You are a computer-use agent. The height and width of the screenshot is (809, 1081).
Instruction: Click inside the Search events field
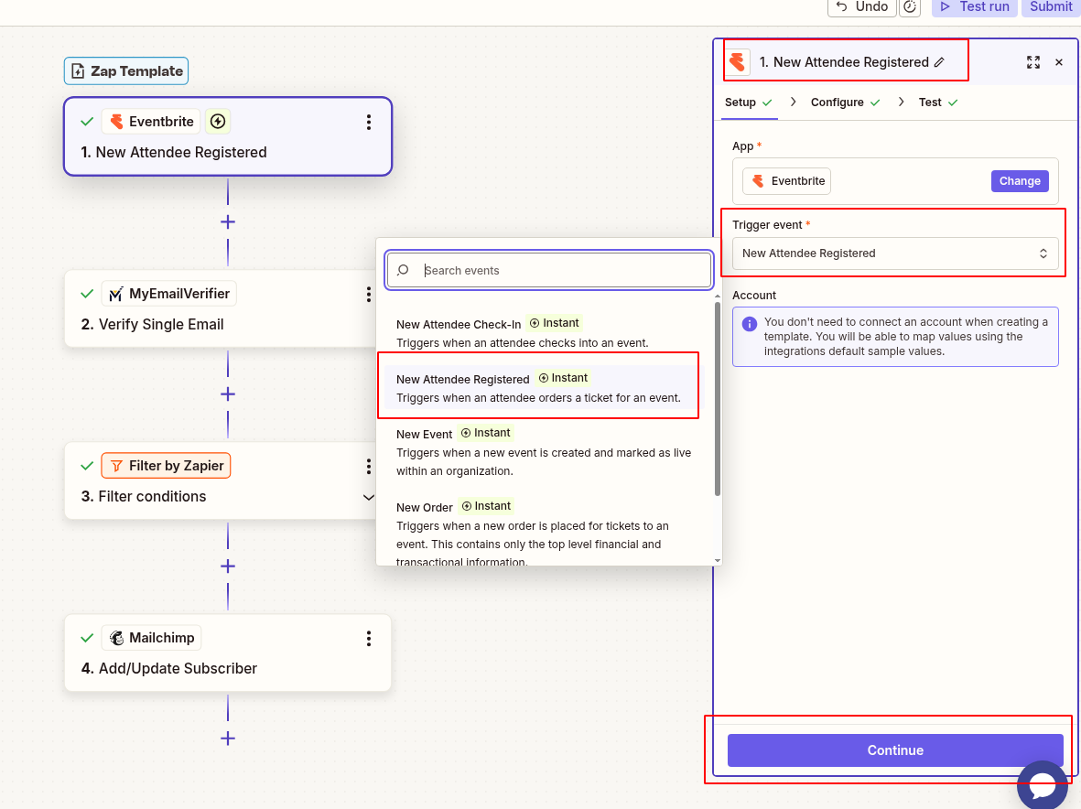(549, 270)
